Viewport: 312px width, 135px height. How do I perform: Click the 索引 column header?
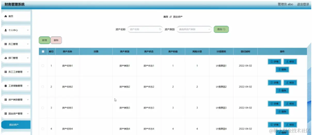pos(51,51)
